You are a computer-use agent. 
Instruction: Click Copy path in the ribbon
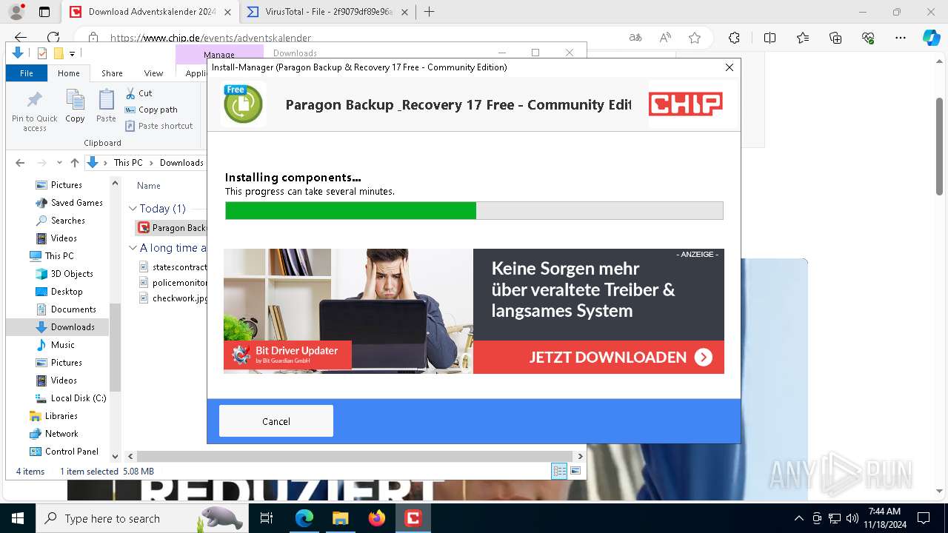tap(151, 110)
